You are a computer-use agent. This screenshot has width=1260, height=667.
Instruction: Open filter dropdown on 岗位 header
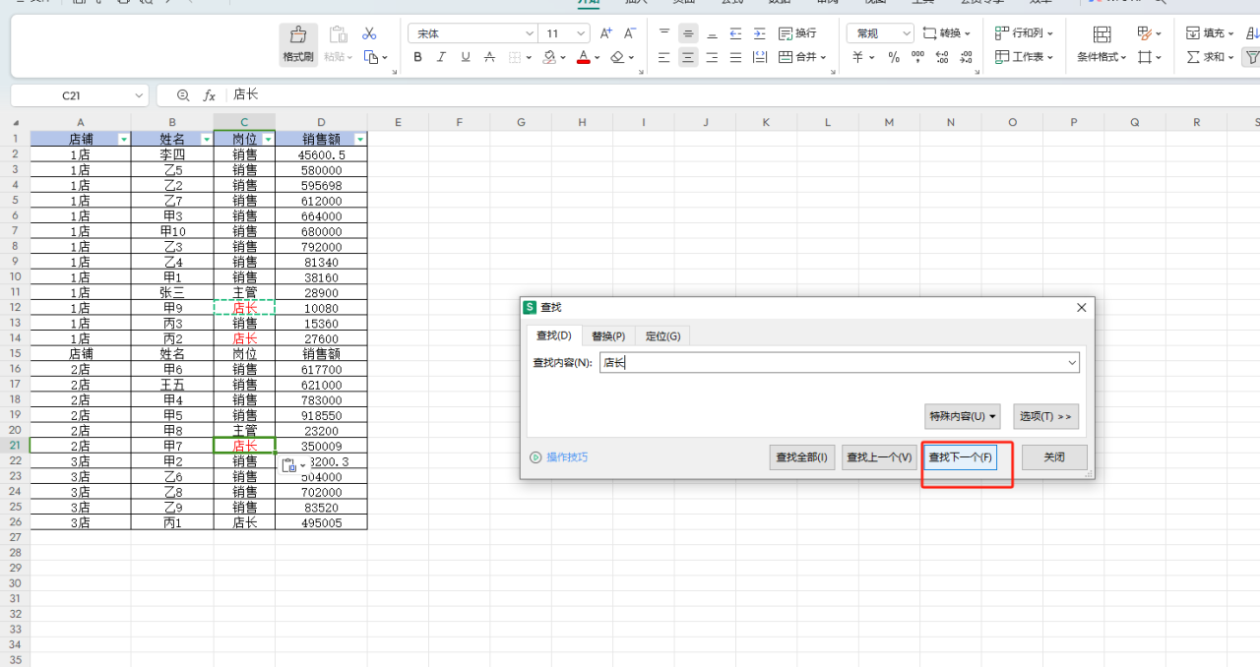point(268,140)
